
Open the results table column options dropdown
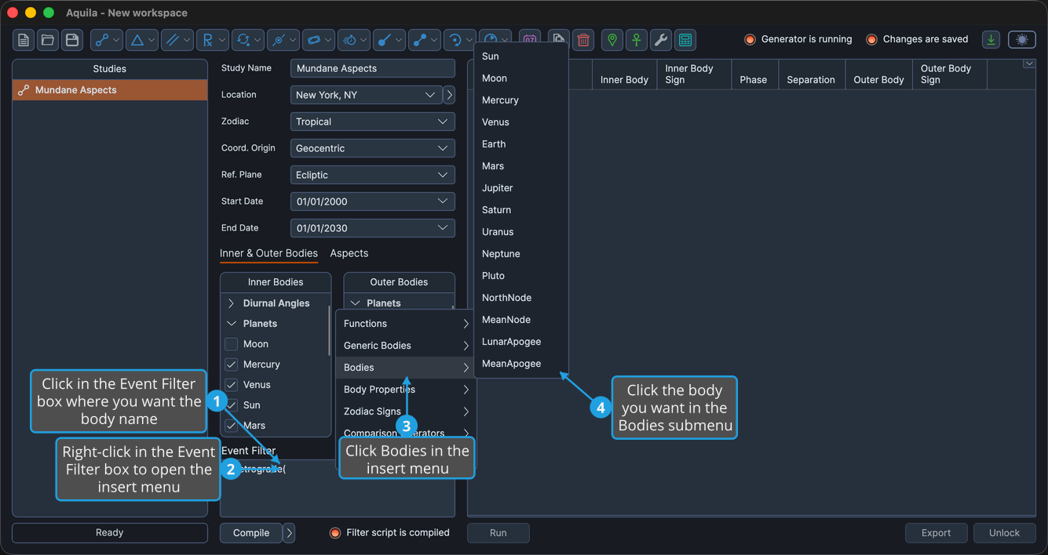tap(1029, 64)
